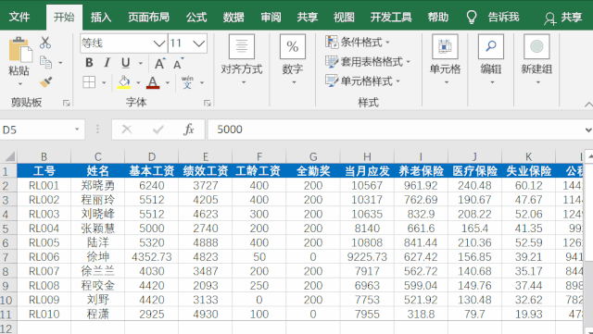This screenshot has width=593, height=334.
Task: Apply red font color A
Action: (x=153, y=82)
